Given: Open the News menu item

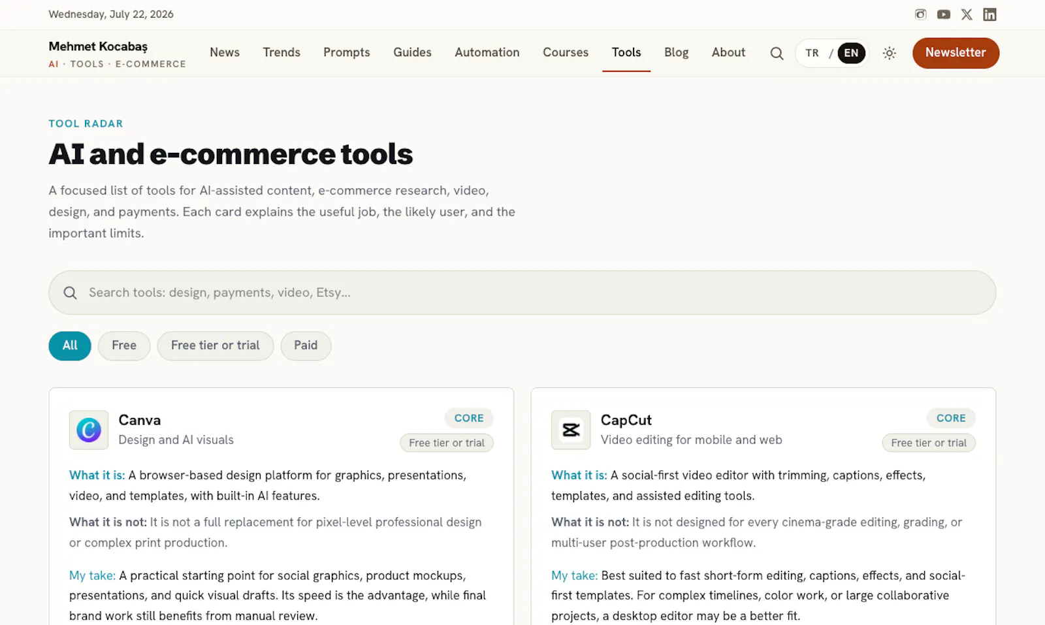Looking at the screenshot, I should click(225, 52).
